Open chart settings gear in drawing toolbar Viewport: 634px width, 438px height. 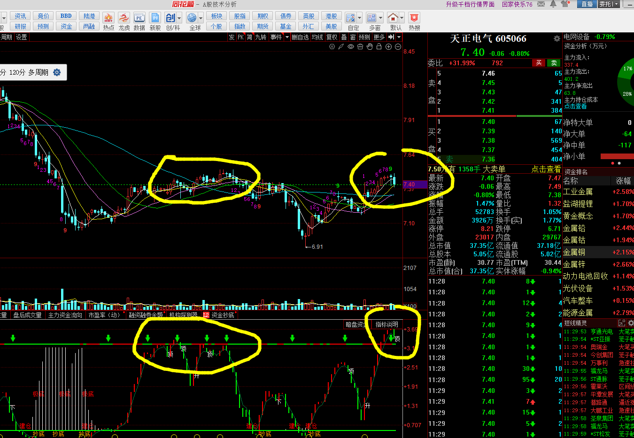pyautogui.click(x=332, y=46)
